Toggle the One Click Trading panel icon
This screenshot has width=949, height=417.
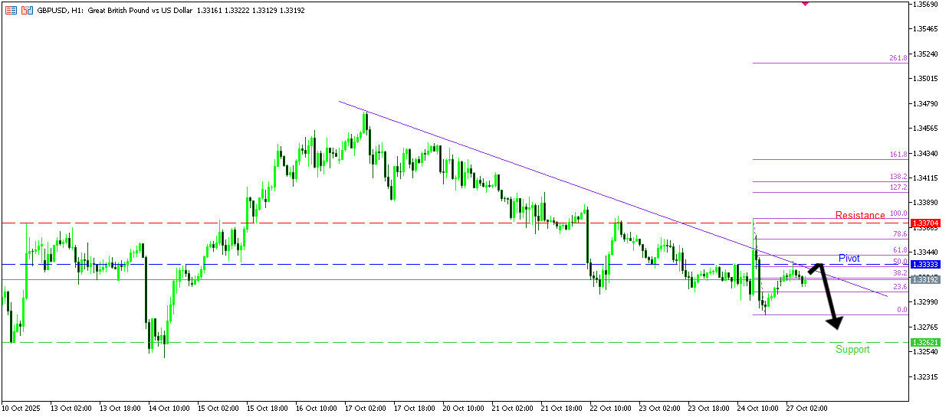coord(27,11)
